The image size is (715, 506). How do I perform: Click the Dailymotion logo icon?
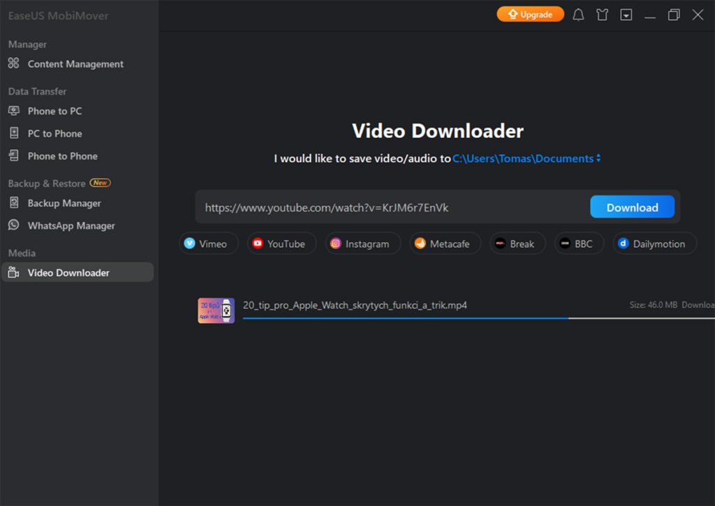(x=624, y=244)
